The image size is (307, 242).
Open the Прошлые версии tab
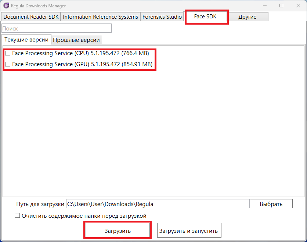(76, 40)
